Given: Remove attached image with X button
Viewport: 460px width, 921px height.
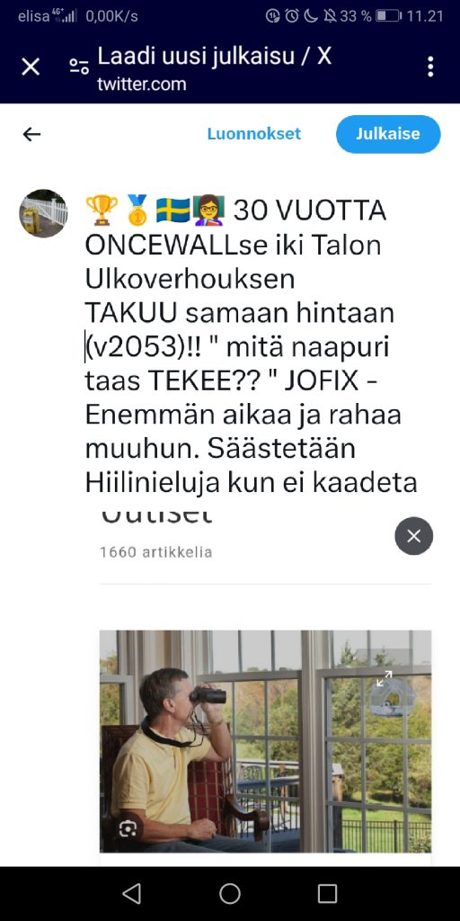Looking at the screenshot, I should pos(413,536).
